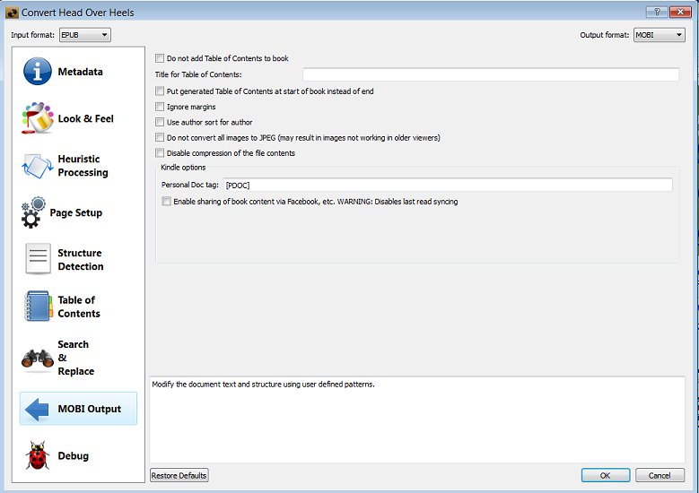
Task: Check 'Disable compression of the file contents'
Action: [161, 153]
